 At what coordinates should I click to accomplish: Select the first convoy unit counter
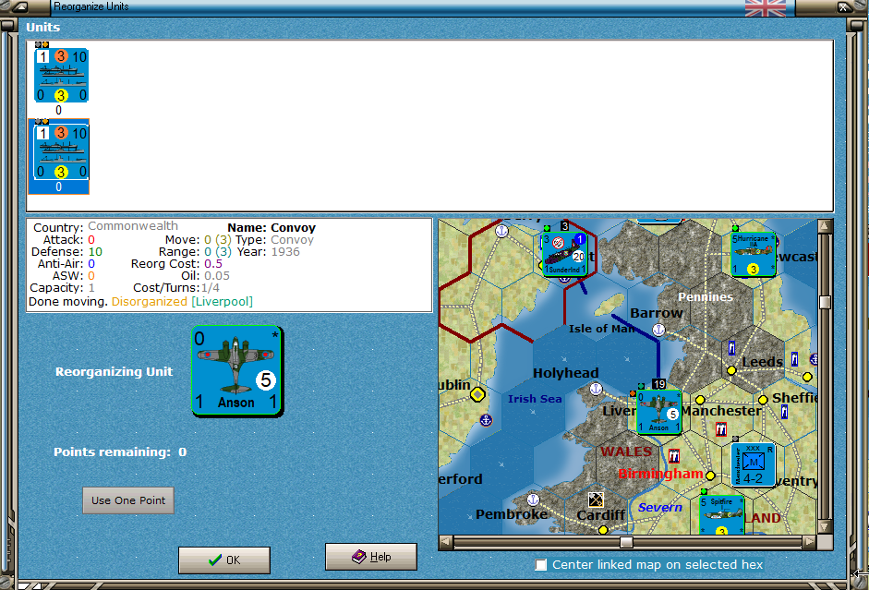62,76
